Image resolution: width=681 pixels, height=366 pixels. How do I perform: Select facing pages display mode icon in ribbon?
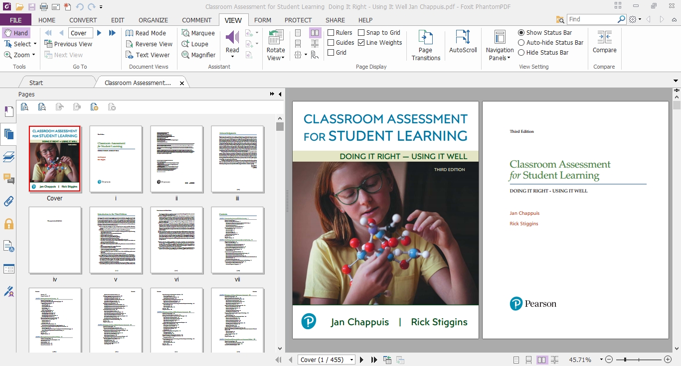(x=315, y=33)
